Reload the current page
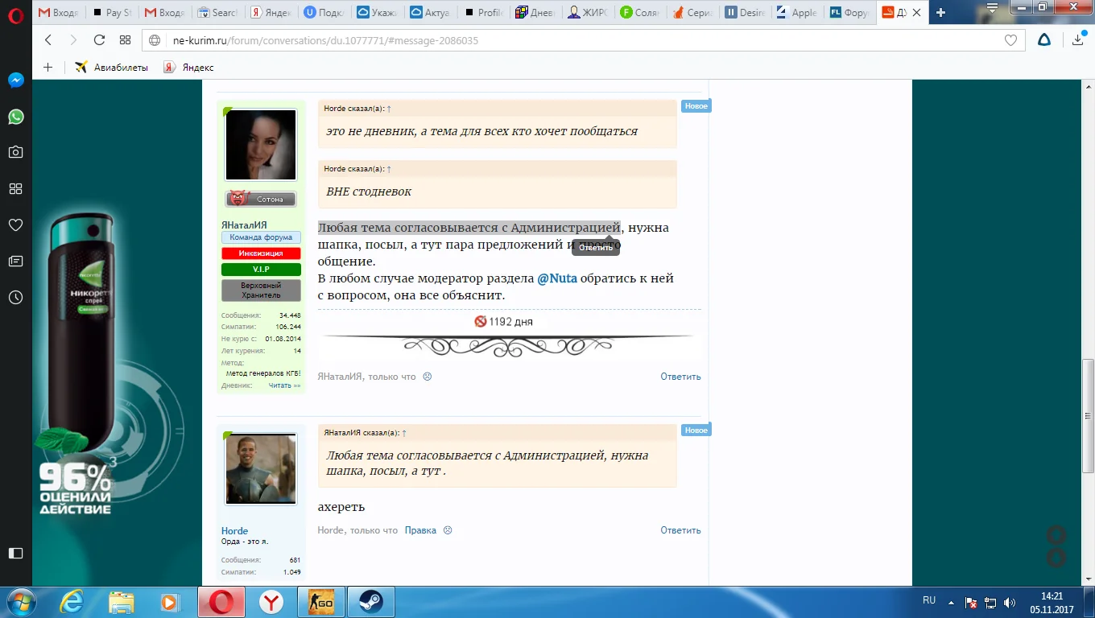1095x618 pixels. 99,40
